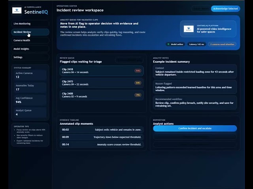Click 'Trajectory slows below expected threshold.'

pos(117,137)
